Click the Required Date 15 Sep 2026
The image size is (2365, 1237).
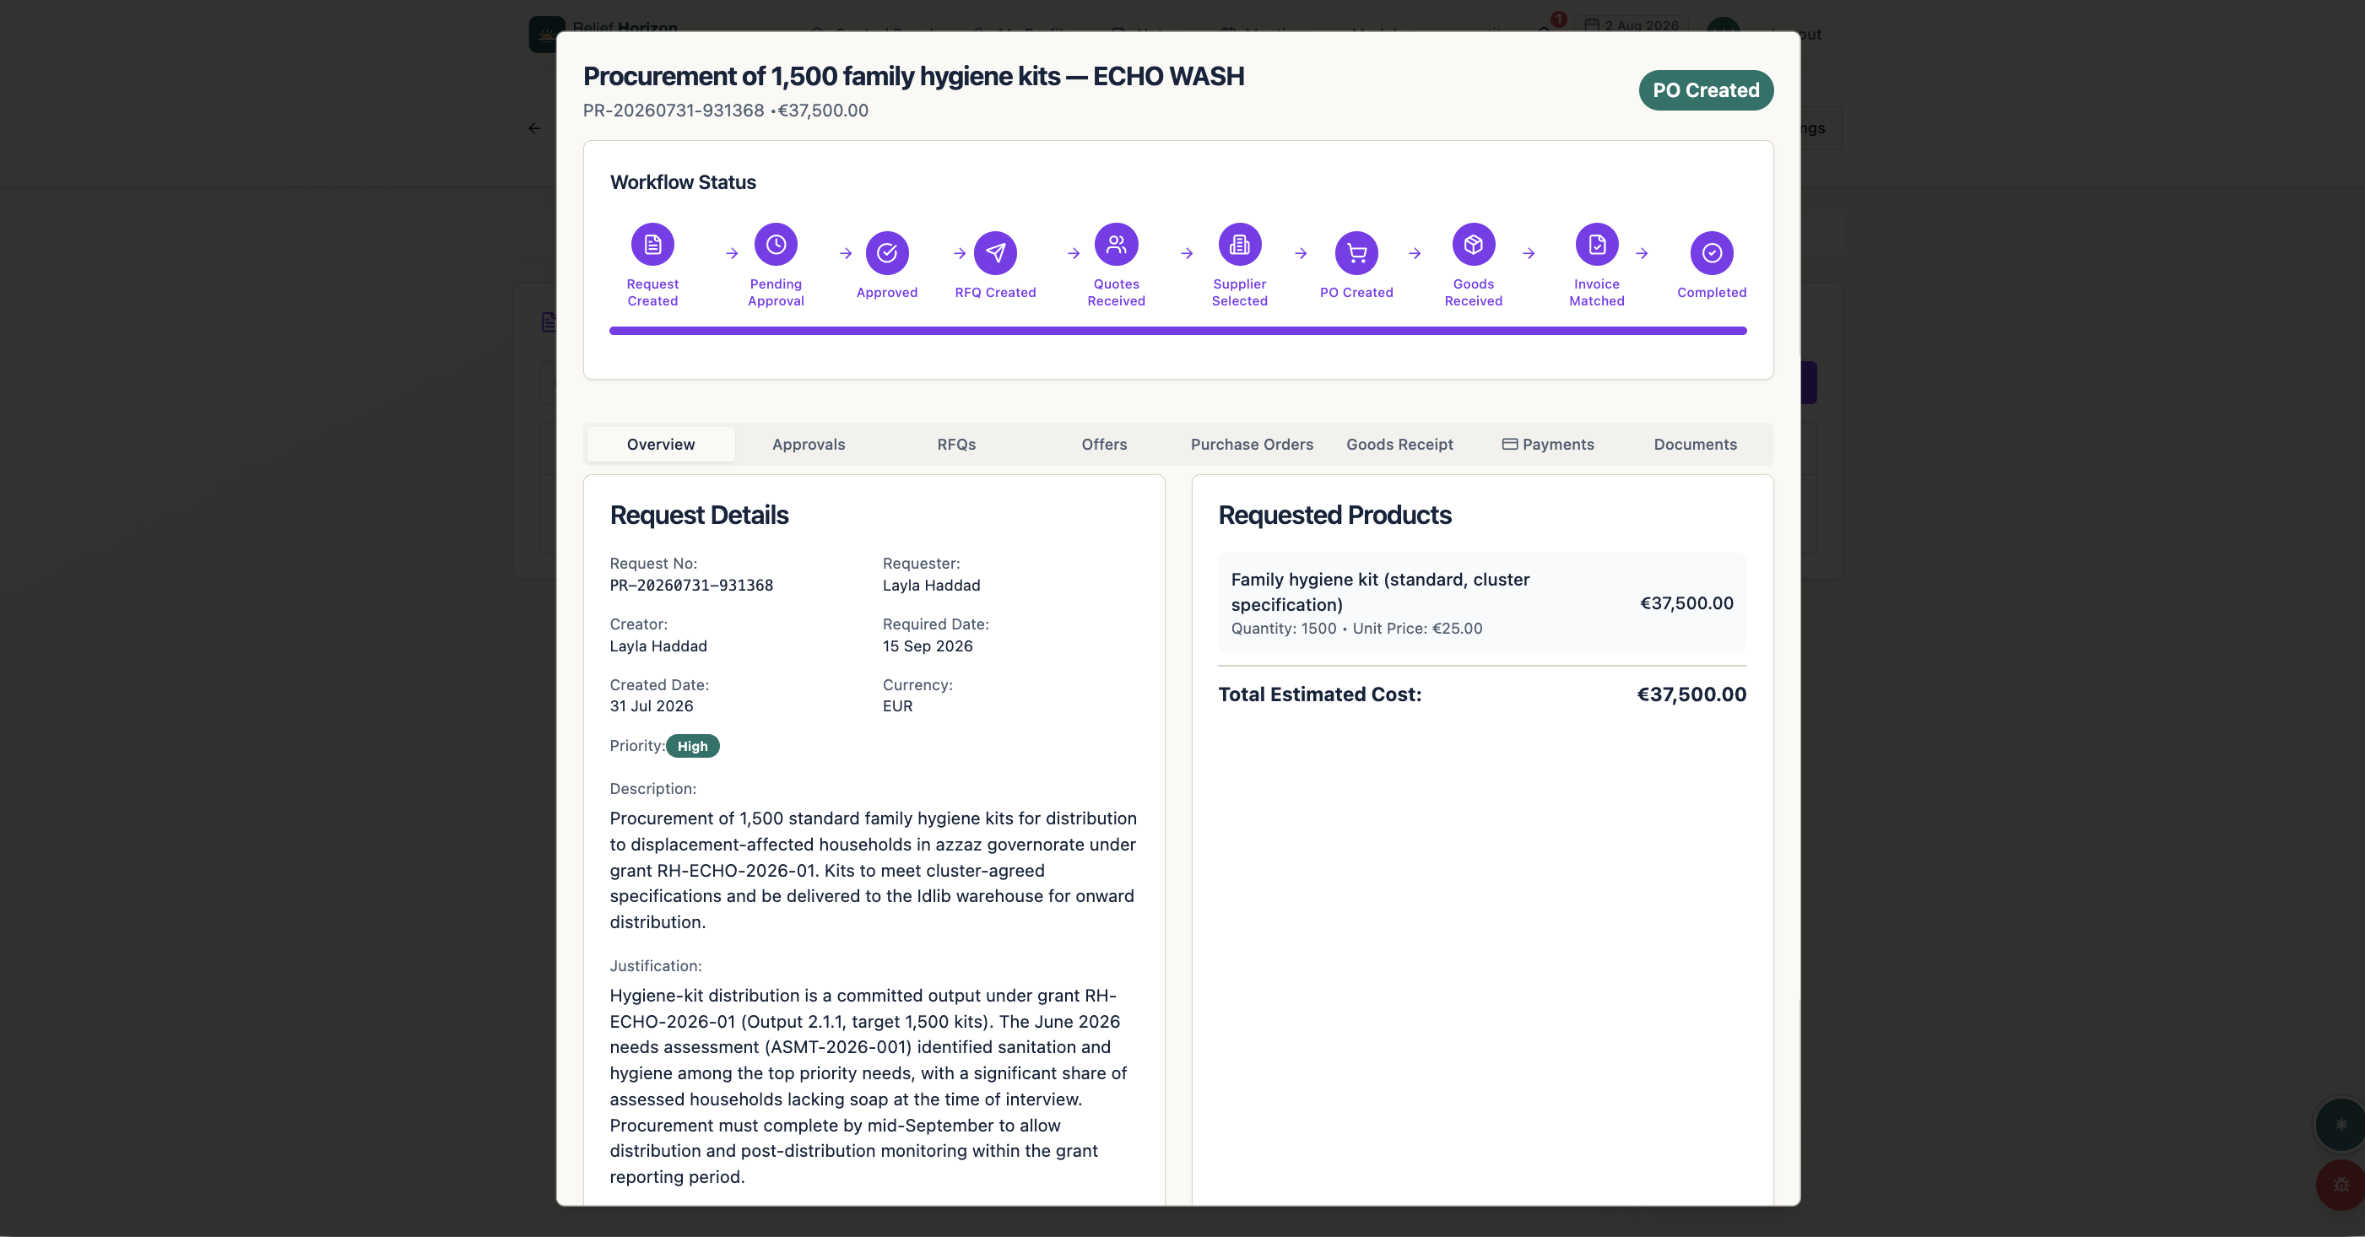pyautogui.click(x=928, y=646)
